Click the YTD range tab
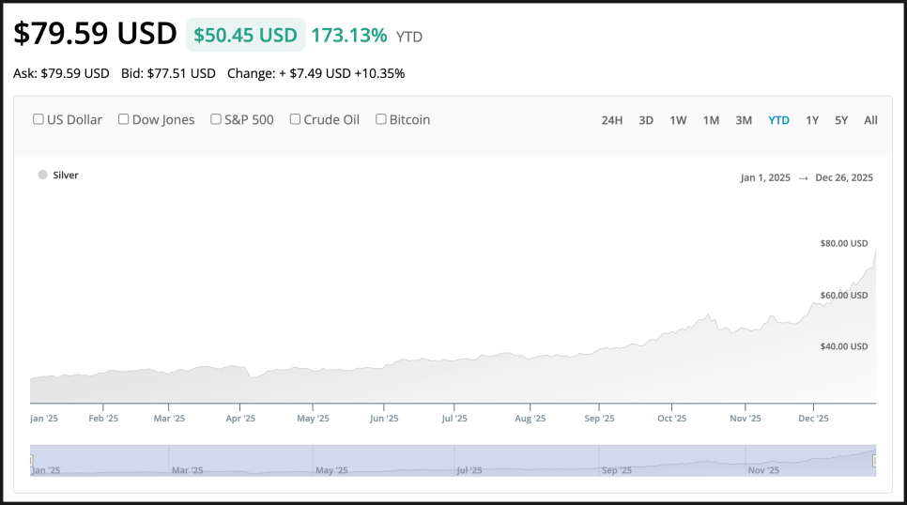 tap(778, 120)
